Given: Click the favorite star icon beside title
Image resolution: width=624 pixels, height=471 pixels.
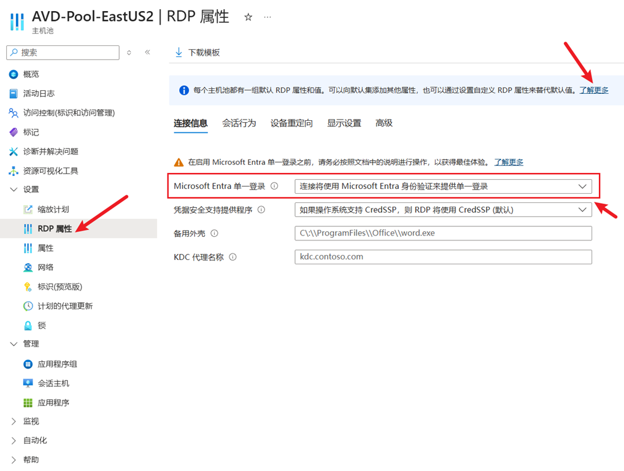Looking at the screenshot, I should tap(248, 17).
